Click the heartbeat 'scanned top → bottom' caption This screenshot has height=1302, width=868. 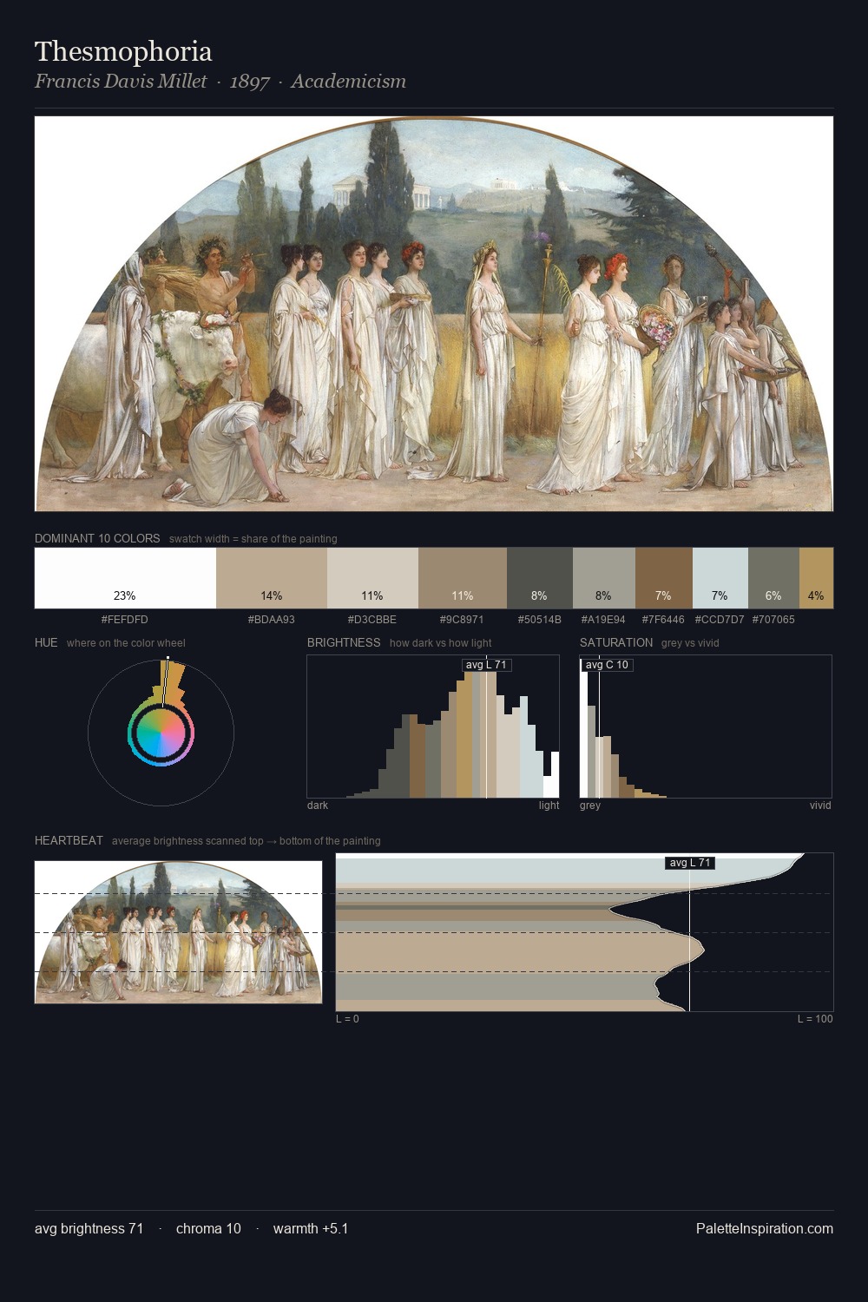(247, 841)
